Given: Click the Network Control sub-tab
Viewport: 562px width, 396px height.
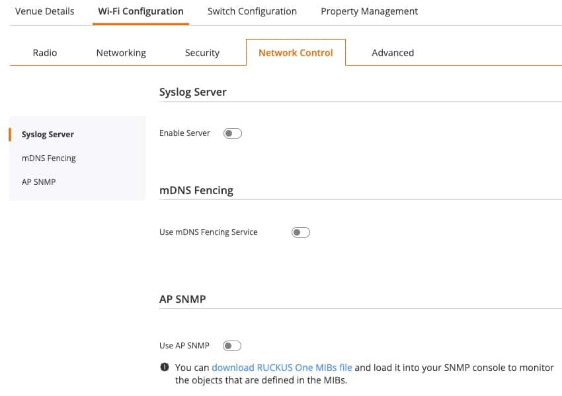Looking at the screenshot, I should 296,53.
